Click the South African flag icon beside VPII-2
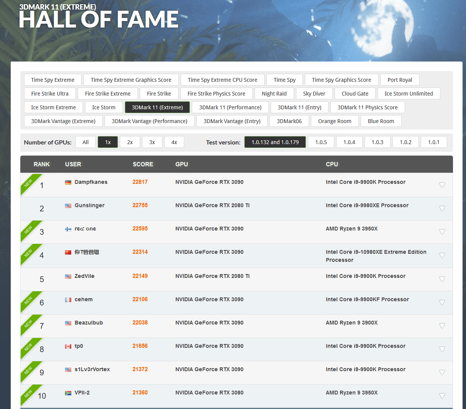 pos(68,393)
